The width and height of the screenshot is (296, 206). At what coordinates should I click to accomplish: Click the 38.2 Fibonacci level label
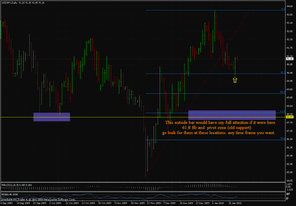tap(283, 72)
